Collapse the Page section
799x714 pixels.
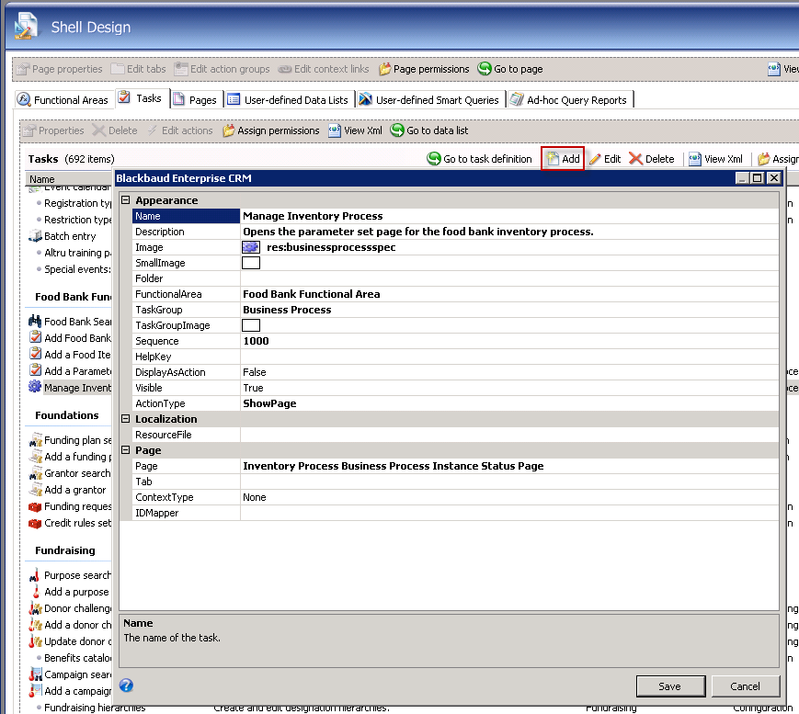coord(126,449)
